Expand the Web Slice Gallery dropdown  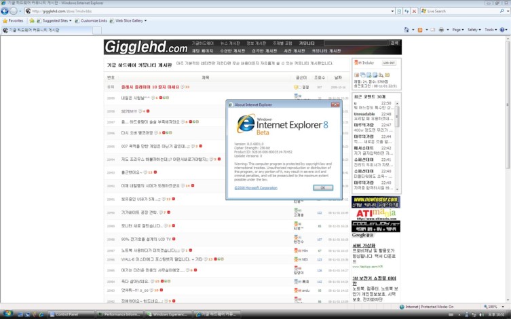tap(145, 20)
